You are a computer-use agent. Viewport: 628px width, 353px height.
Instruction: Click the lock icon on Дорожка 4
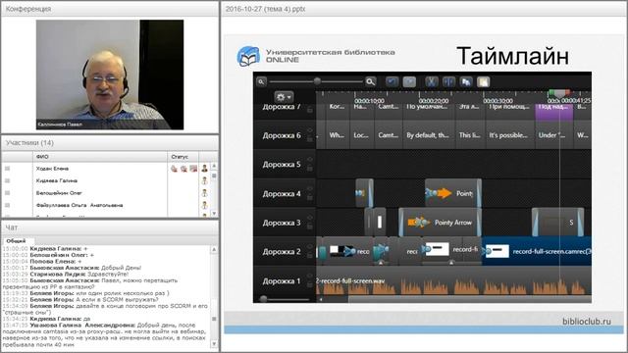point(310,197)
